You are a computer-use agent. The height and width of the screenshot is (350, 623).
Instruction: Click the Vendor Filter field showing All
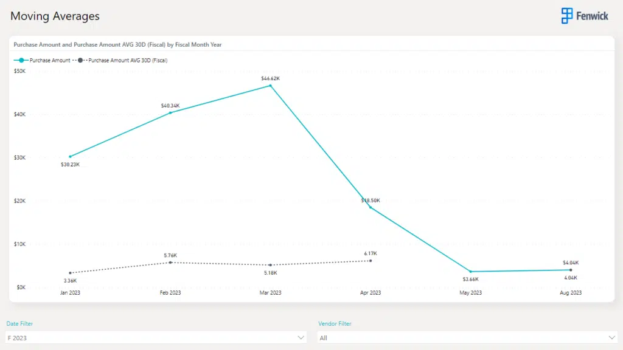pyautogui.click(x=462, y=337)
